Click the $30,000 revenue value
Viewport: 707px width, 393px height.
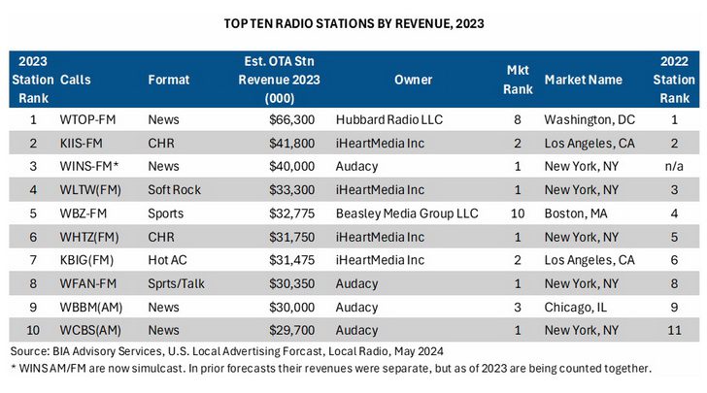coord(291,308)
